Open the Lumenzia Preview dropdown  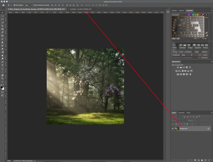176,15
